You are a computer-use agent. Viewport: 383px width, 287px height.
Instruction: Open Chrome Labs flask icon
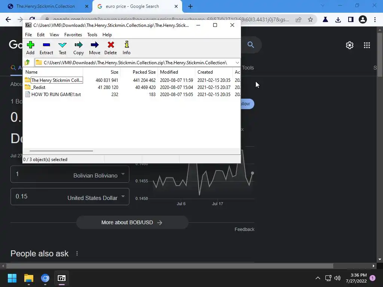325,19
